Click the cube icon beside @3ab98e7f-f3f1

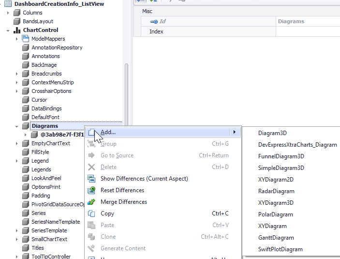coord(34,135)
